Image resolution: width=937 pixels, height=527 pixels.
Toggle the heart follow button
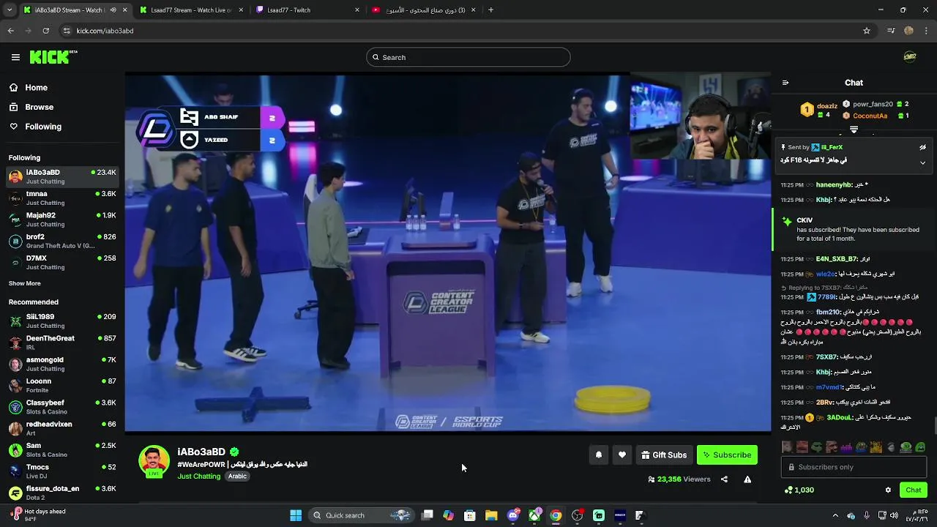pyautogui.click(x=621, y=455)
